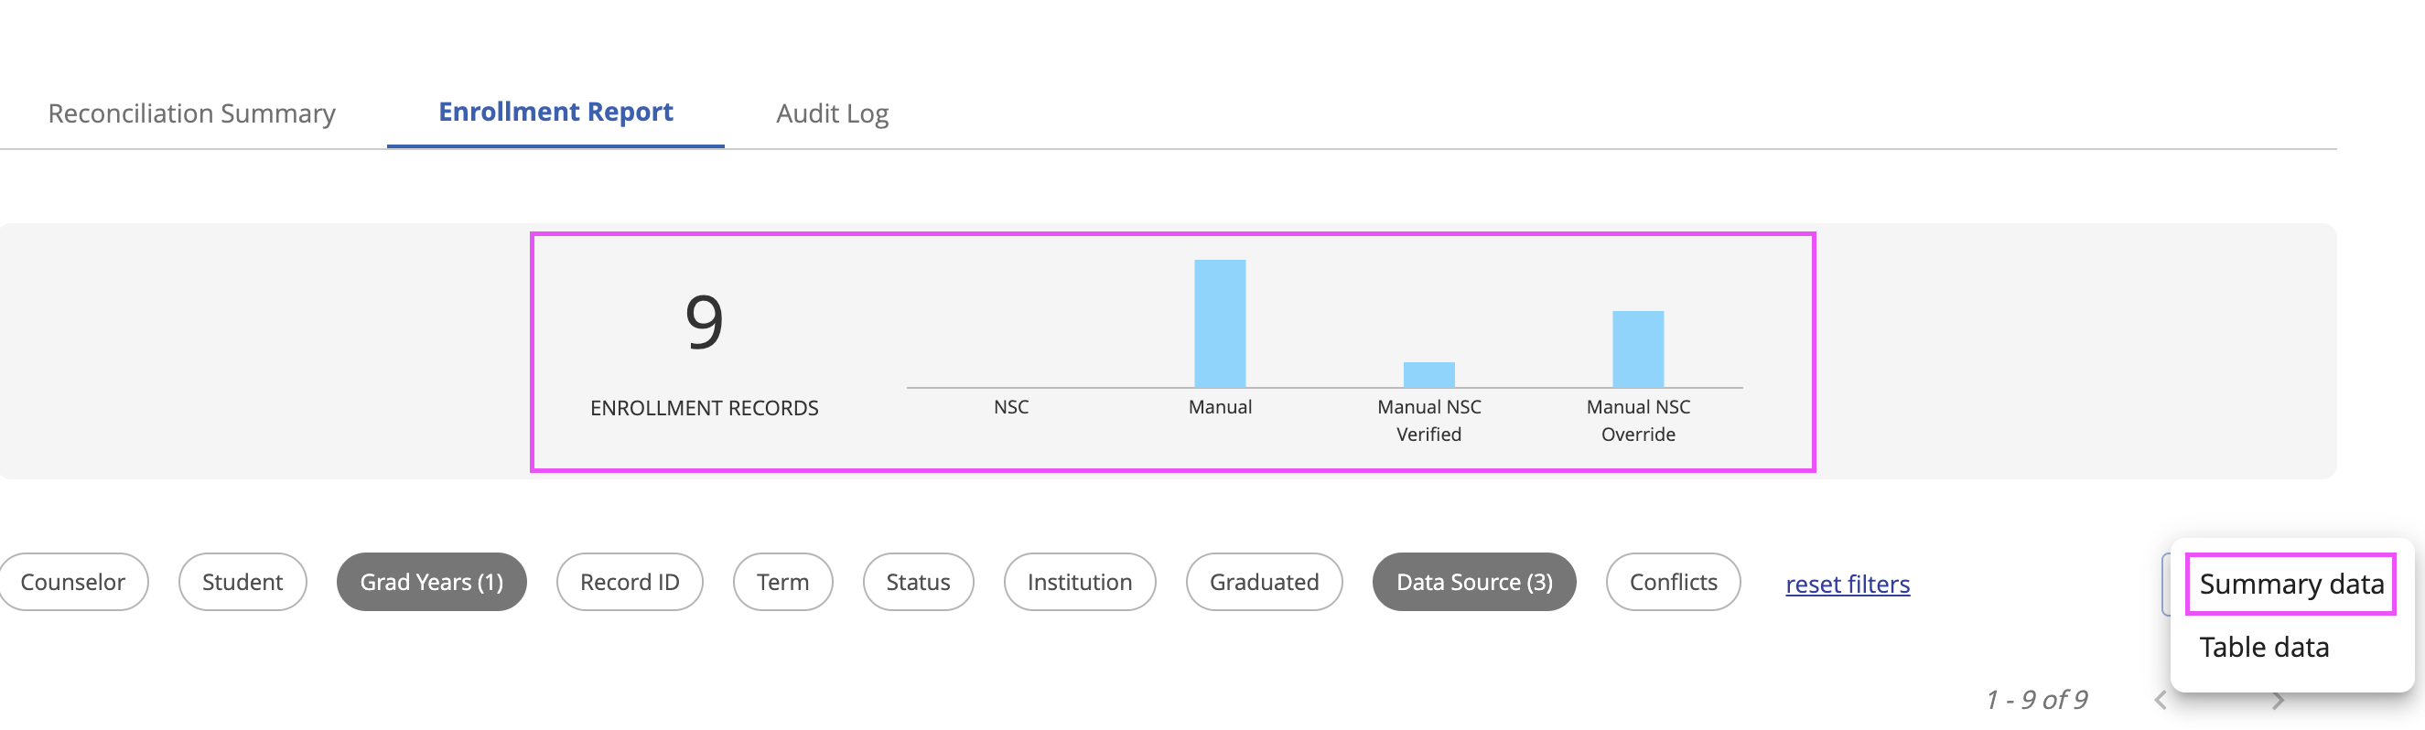The image size is (2425, 730).
Task: Click the Manual NSC Verified bar
Action: [x=1429, y=375]
